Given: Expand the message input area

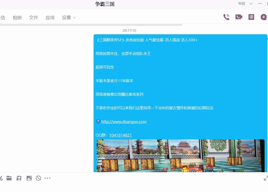Looking at the screenshot, I should click(266, 178).
